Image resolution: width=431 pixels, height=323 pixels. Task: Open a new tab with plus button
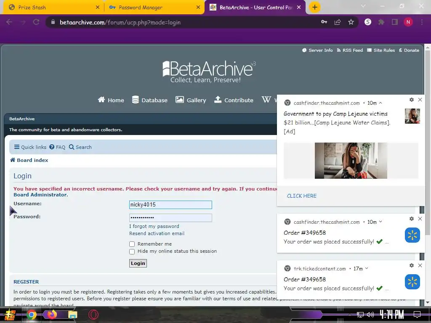[315, 7]
